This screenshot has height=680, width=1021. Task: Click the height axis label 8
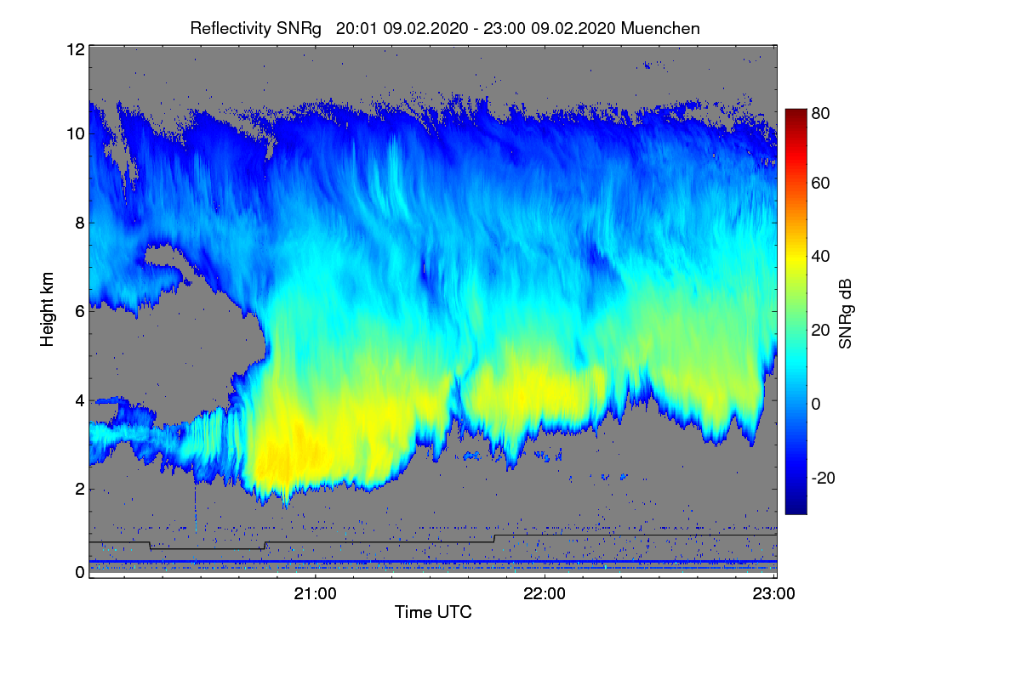point(80,223)
